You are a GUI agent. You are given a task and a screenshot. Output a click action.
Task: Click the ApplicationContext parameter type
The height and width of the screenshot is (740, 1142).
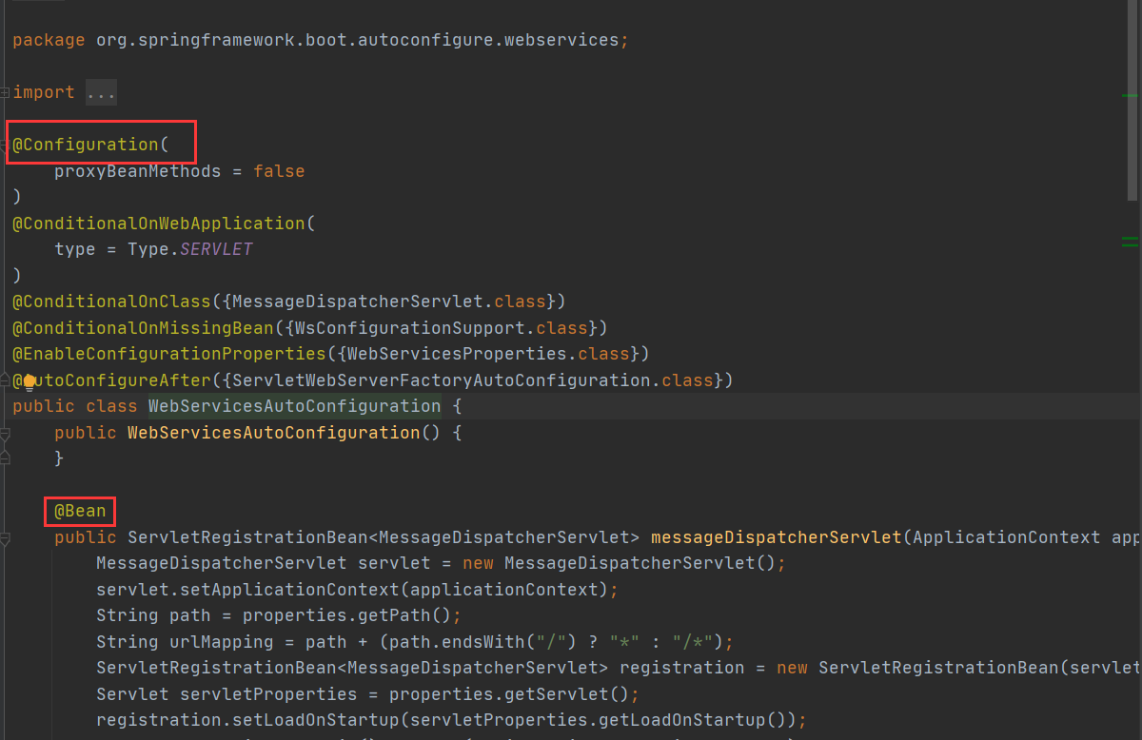[x=1006, y=537]
